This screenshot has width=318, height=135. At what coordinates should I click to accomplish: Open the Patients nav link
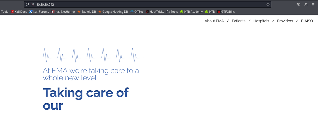(238, 21)
